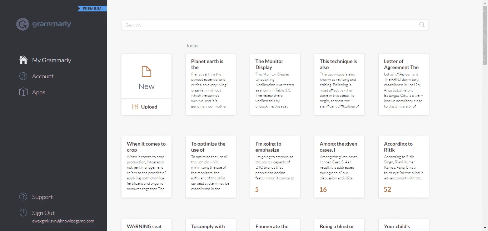488x231 pixels.
Task: Click the Grammarly logo icon
Action: pyautogui.click(x=23, y=24)
